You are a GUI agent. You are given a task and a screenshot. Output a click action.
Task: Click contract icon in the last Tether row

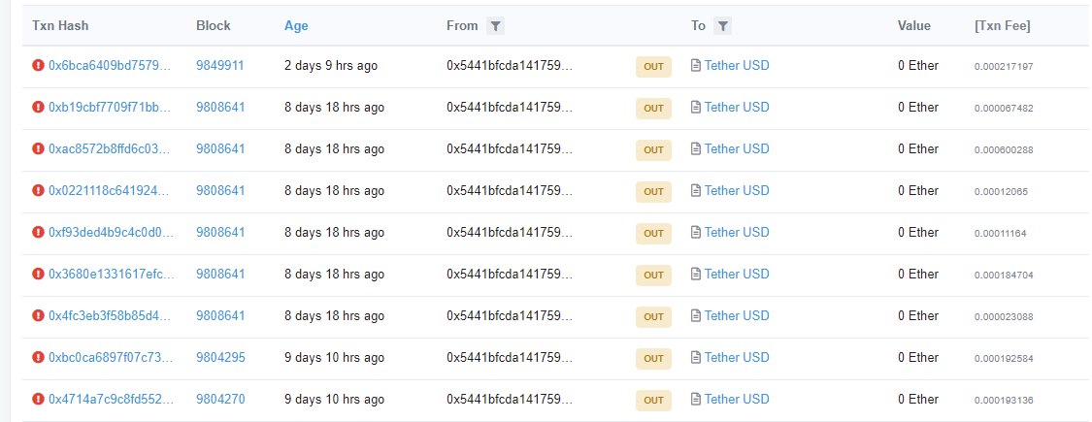(695, 400)
